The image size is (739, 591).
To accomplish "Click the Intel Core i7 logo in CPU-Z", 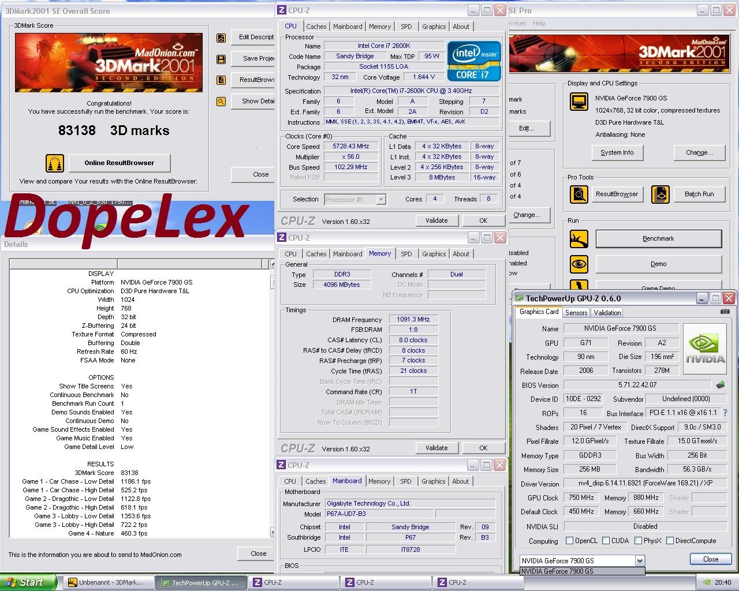I will (x=474, y=61).
